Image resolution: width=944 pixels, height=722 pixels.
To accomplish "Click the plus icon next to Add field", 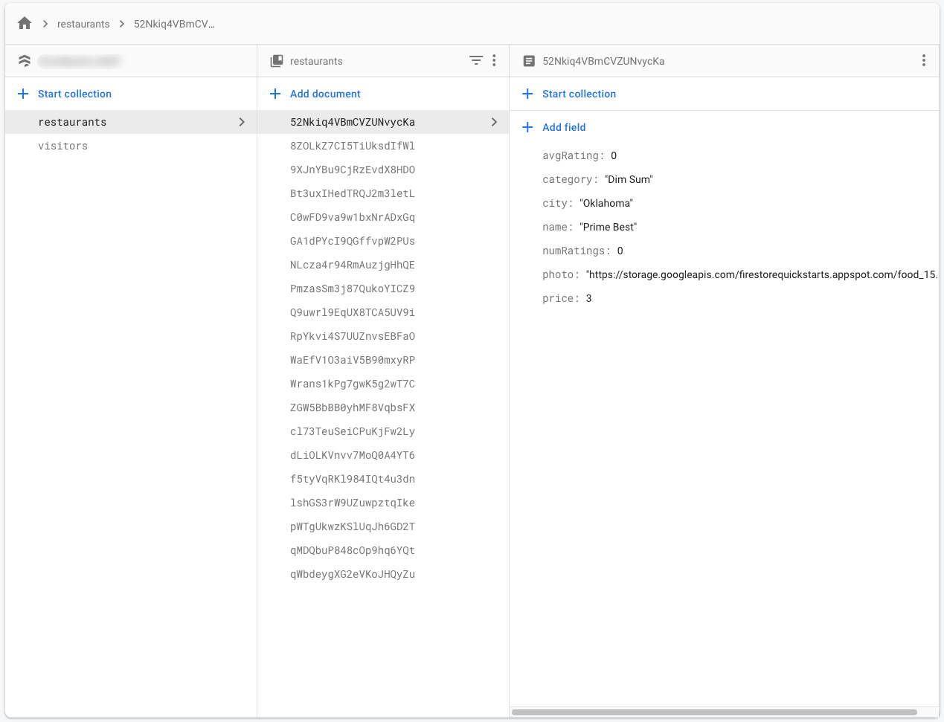I will (528, 127).
